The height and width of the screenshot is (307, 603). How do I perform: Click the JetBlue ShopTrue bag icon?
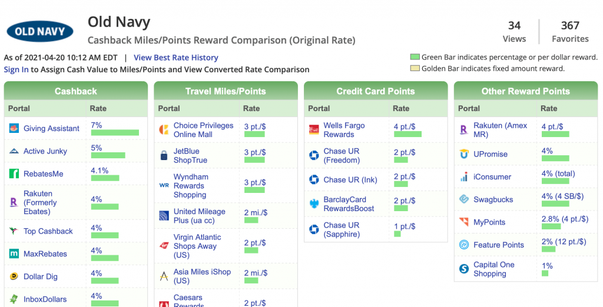click(164, 156)
